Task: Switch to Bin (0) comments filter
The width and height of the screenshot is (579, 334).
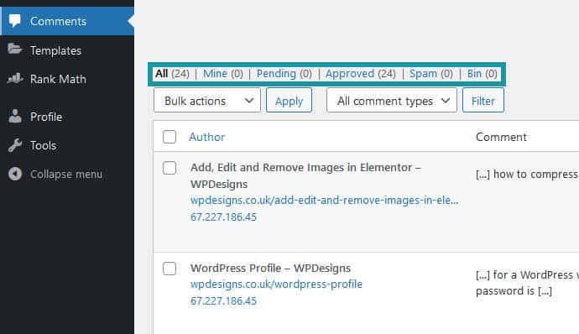Action: pos(482,74)
